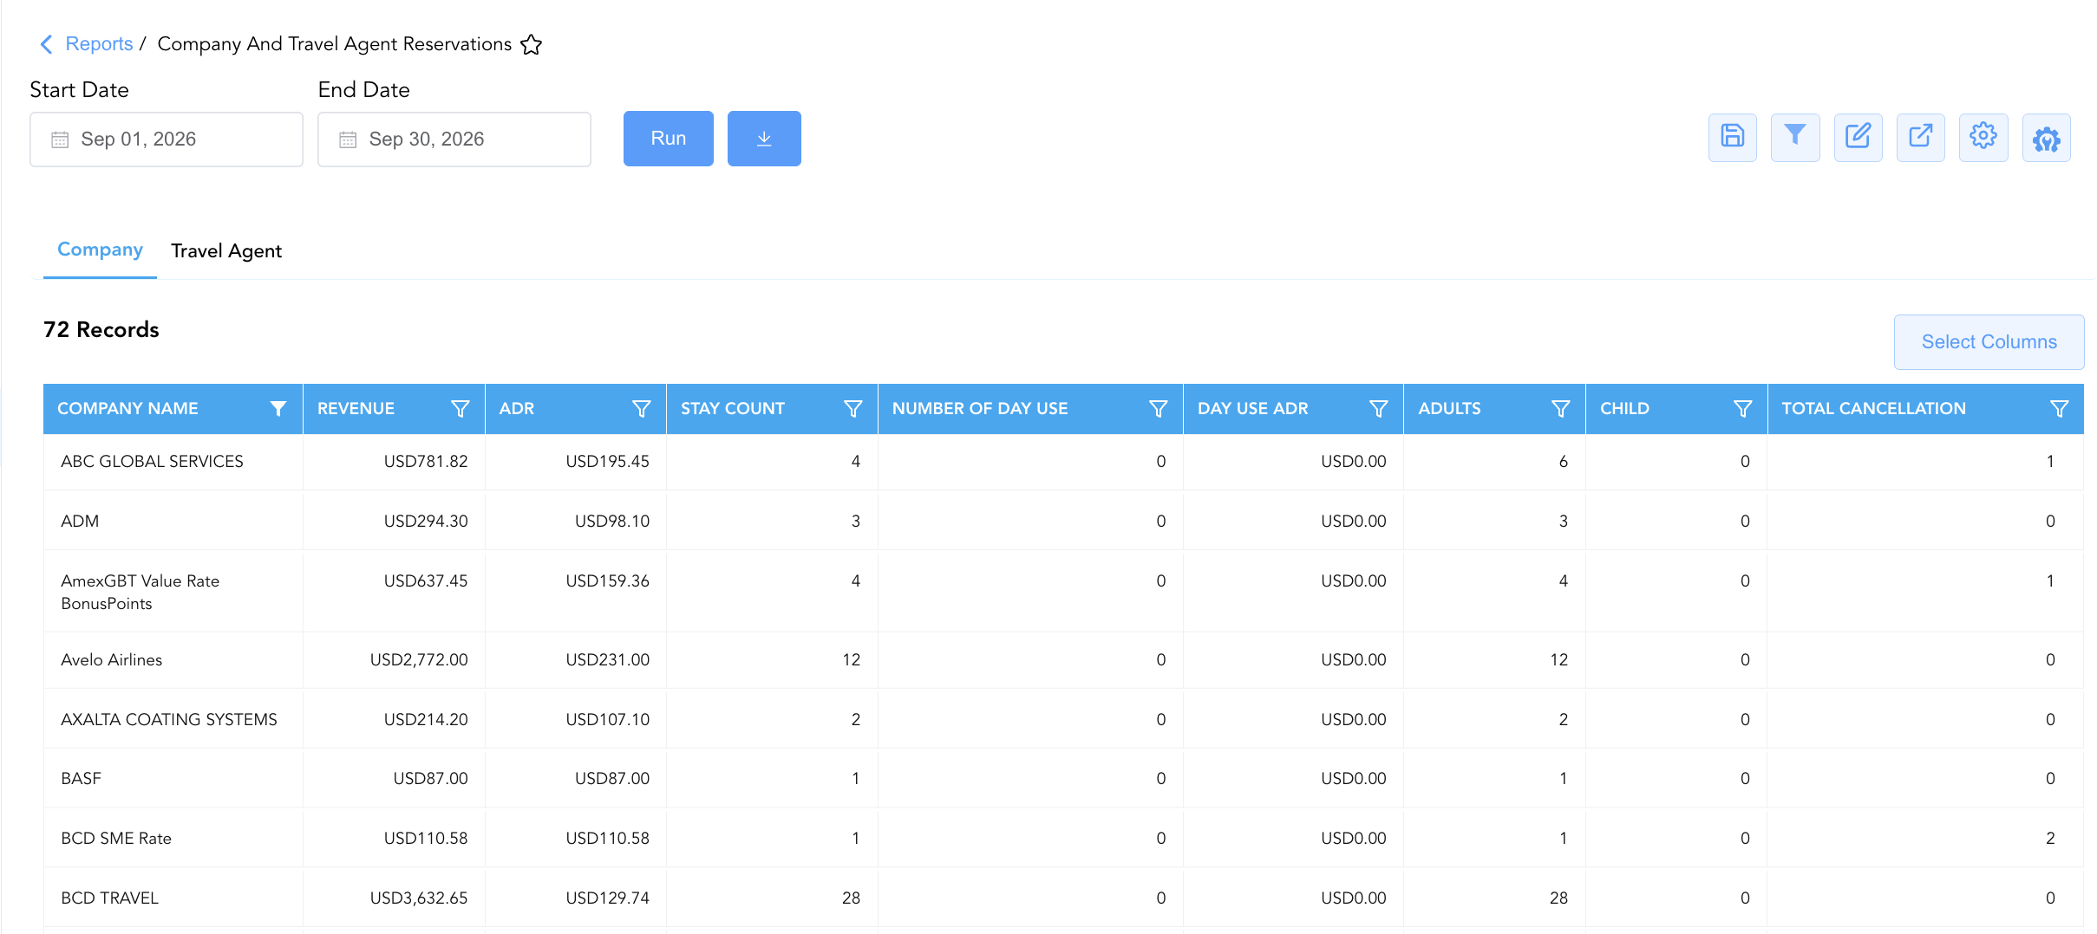Open the external link share icon
This screenshot has height=934, width=2097.
coord(1920,138)
